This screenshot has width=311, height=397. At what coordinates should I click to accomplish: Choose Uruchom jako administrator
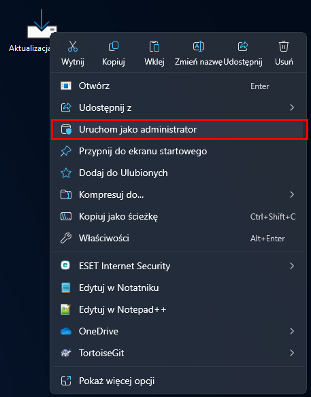click(x=178, y=129)
